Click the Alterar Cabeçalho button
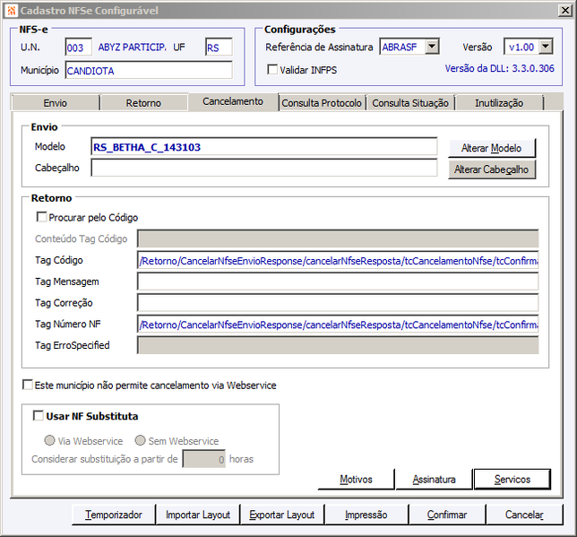This screenshot has height=537, width=577. click(492, 169)
